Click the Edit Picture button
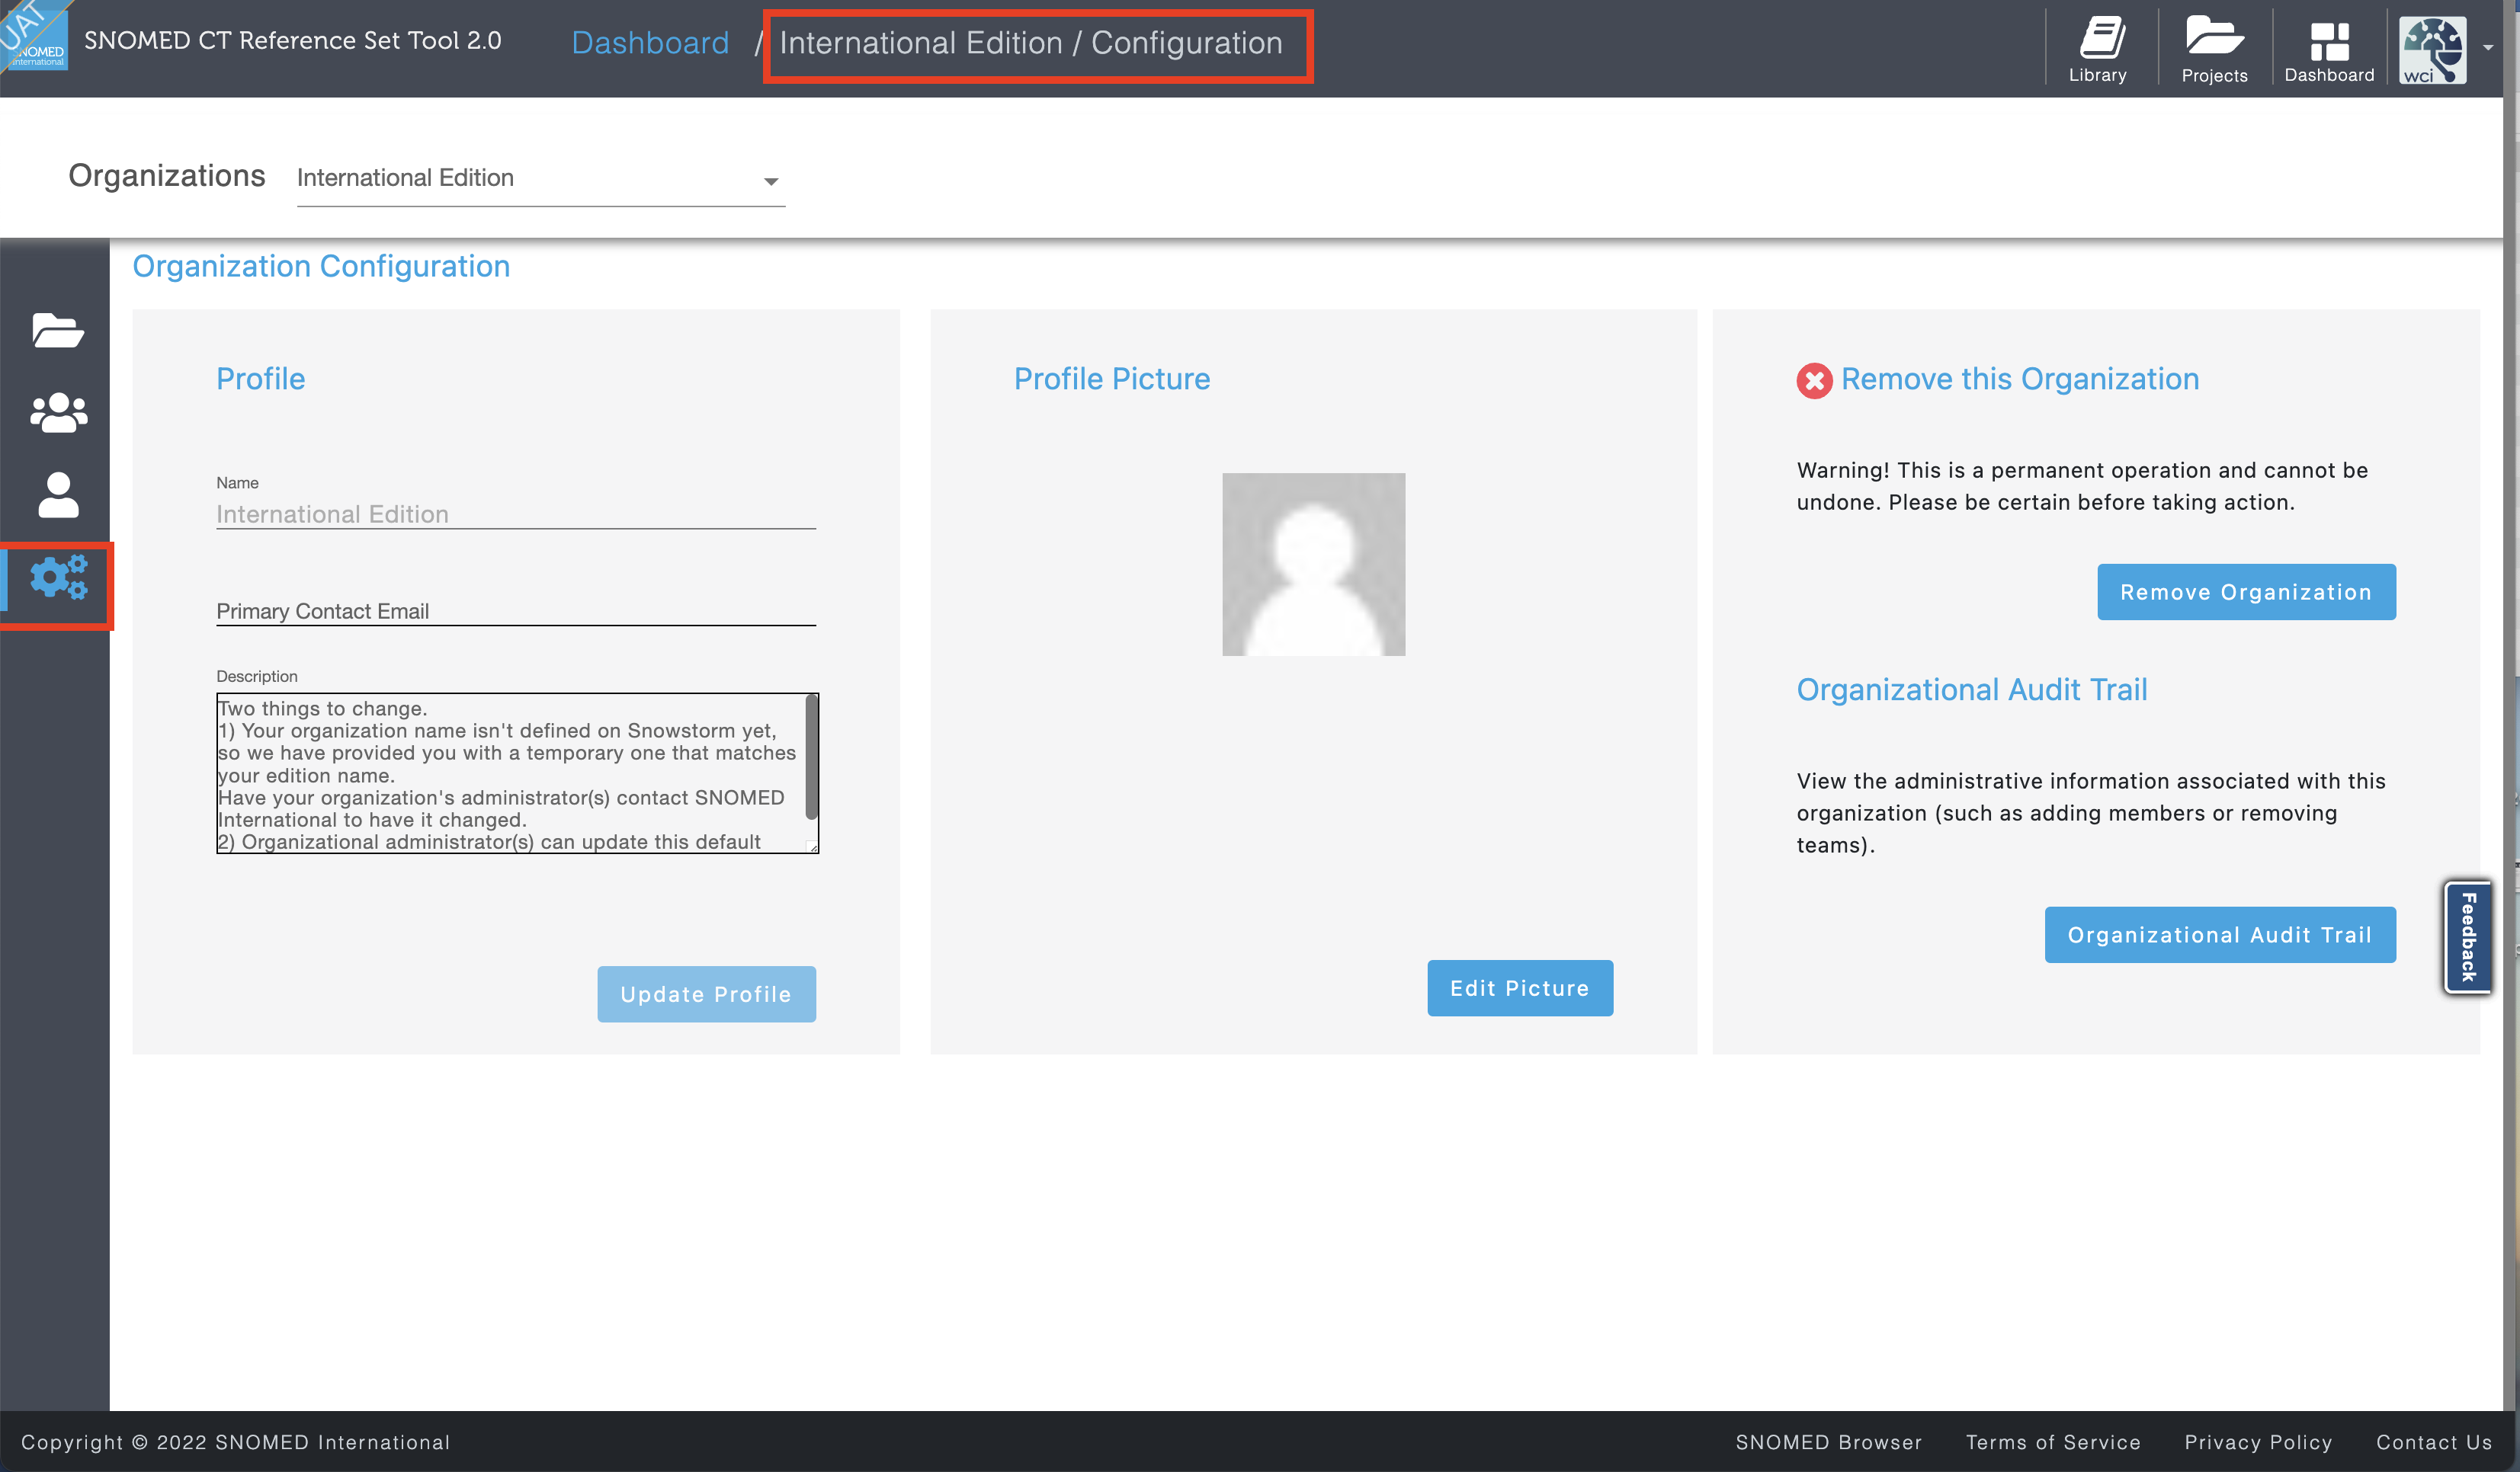 click(x=1519, y=988)
